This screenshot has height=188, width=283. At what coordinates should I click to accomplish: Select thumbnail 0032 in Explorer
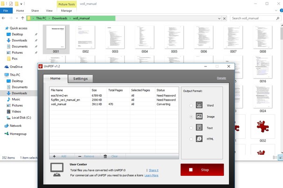(x=263, y=129)
